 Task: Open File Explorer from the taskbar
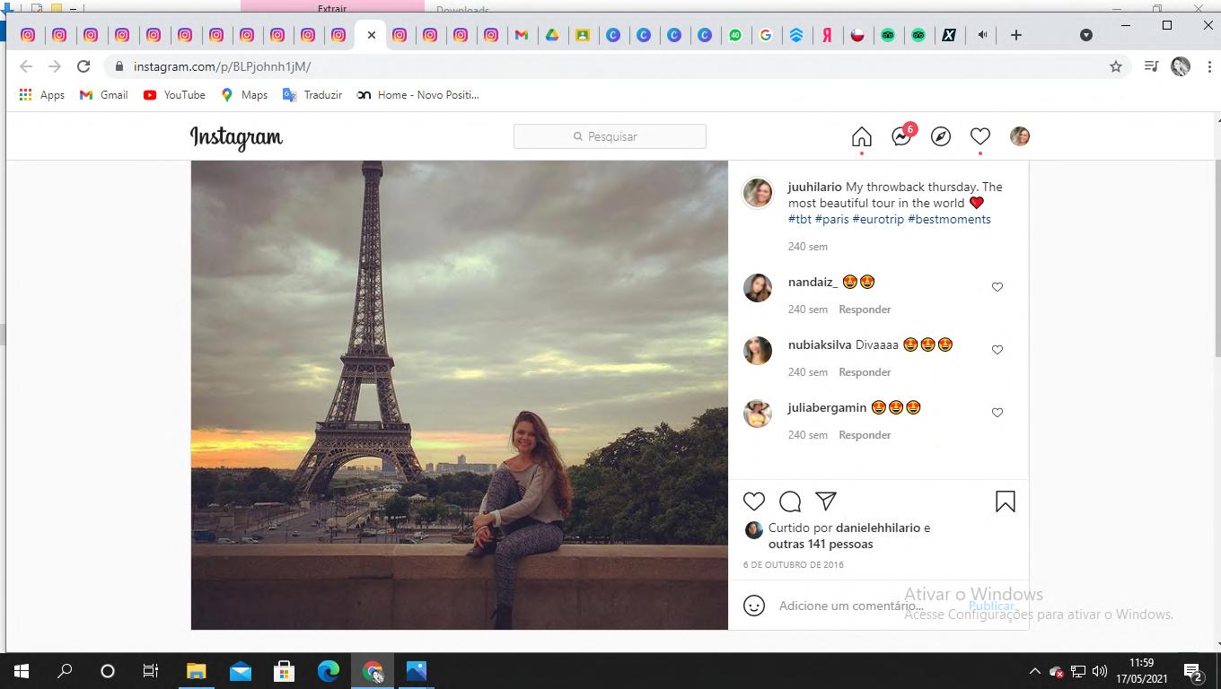[196, 671]
